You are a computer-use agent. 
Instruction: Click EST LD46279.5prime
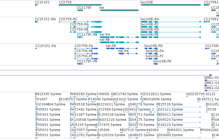click(141, 104)
